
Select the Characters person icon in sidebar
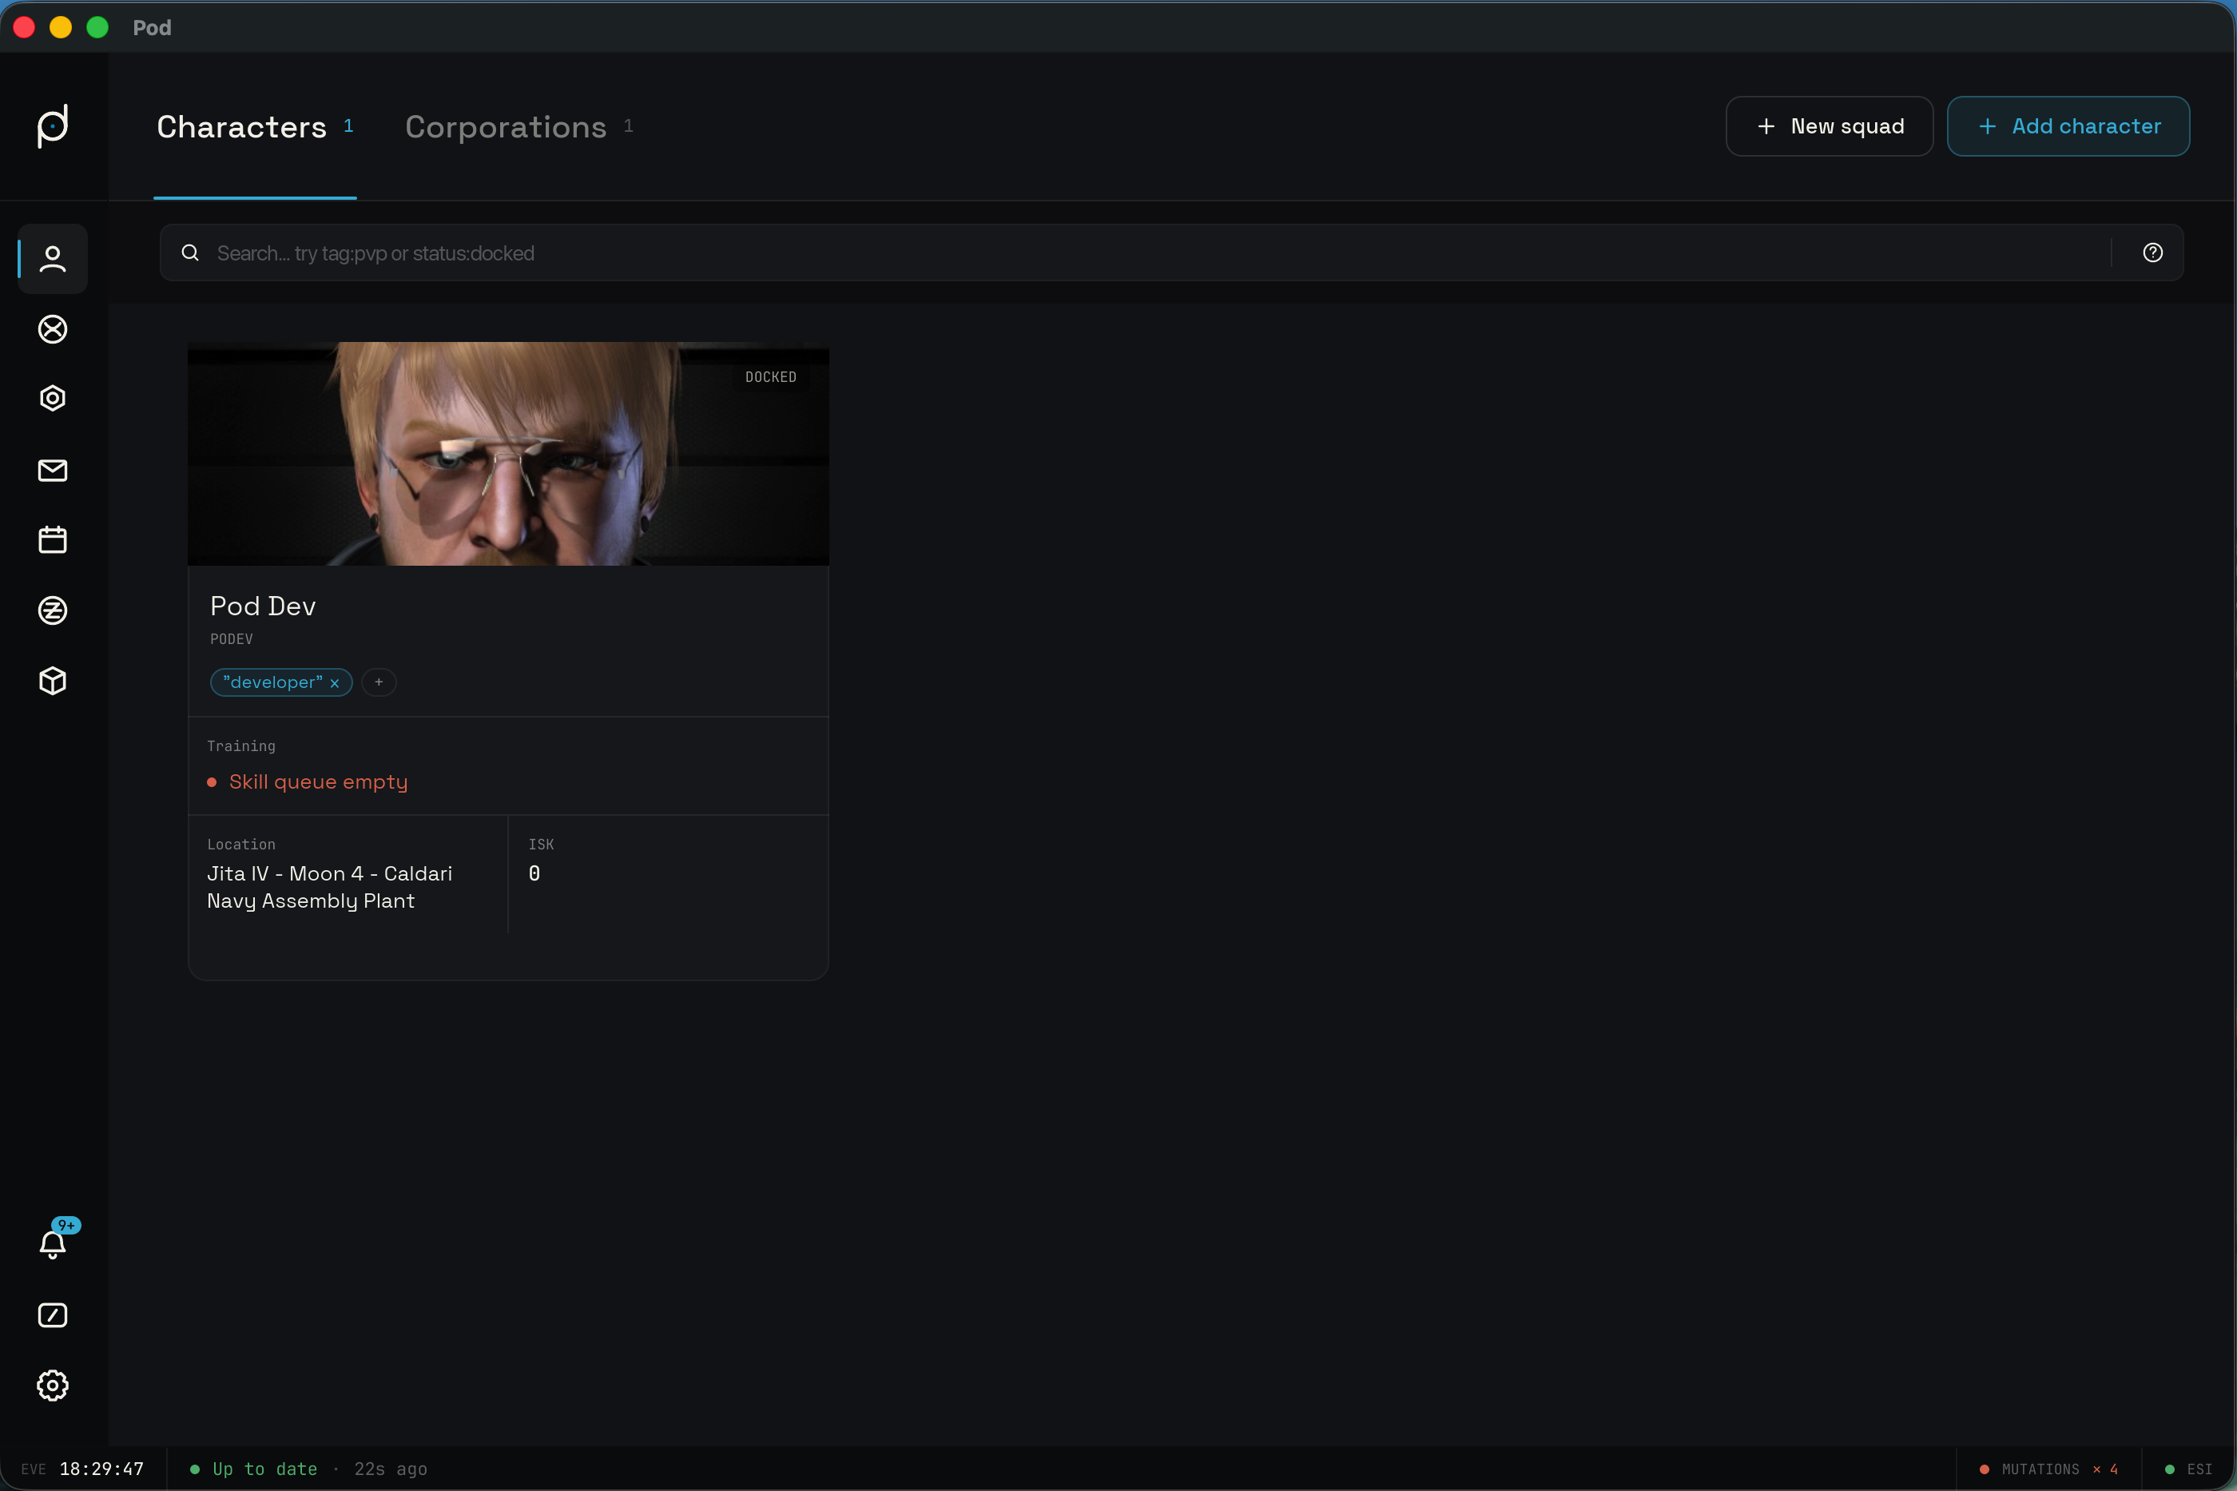[52, 259]
